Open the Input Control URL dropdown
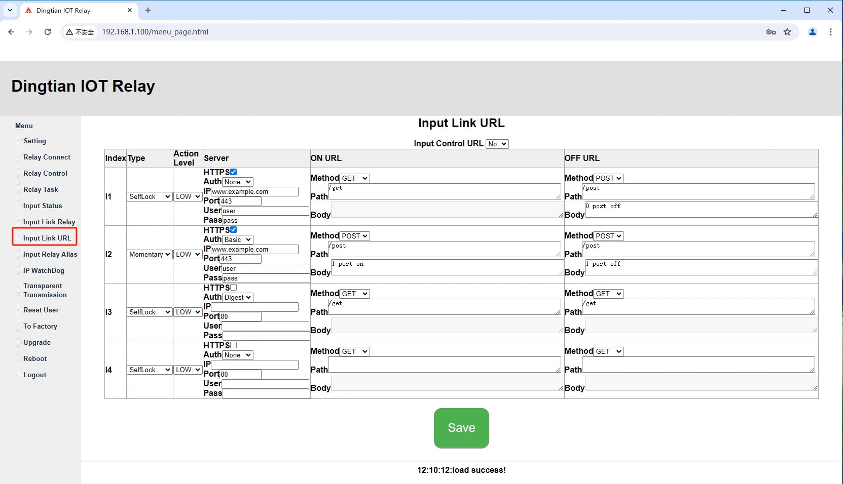The image size is (843, 484). [x=497, y=144]
